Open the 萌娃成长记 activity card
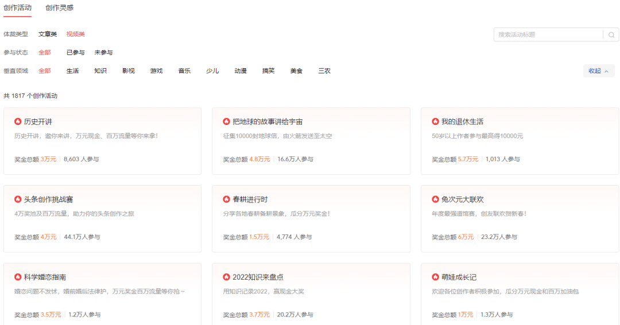Viewport: 620px width, 325px height. [520, 293]
